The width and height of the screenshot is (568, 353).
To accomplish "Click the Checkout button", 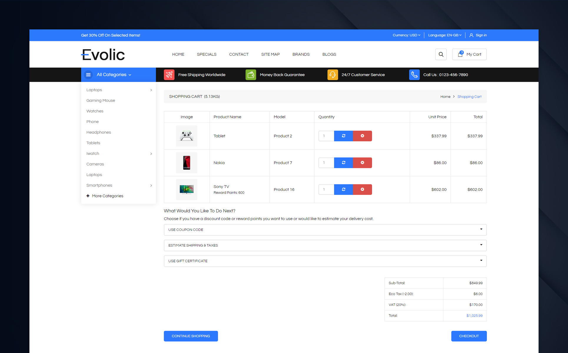I will click(469, 336).
